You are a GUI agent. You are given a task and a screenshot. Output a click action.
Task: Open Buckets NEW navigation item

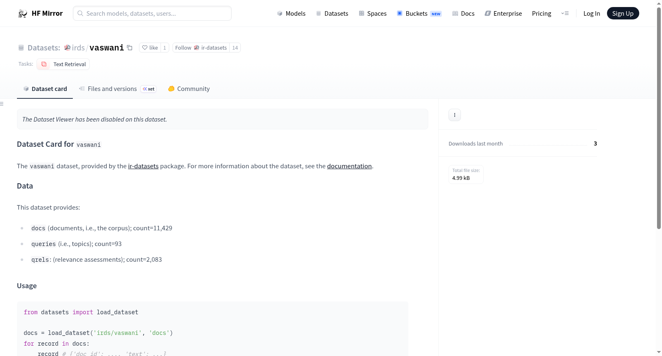point(419,14)
